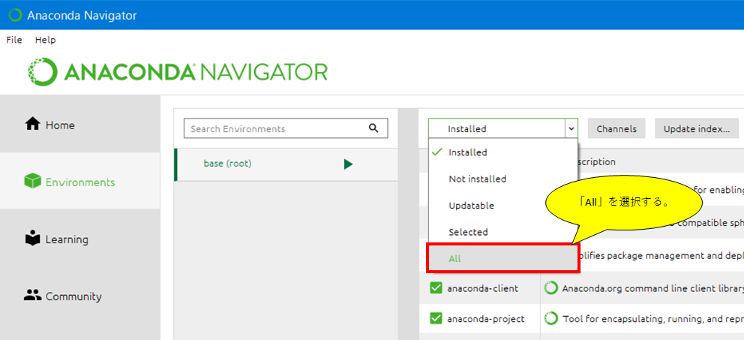Screen dimensions: 744x340
Task: Click the search magnifier in Search Environments
Action: [x=373, y=128]
